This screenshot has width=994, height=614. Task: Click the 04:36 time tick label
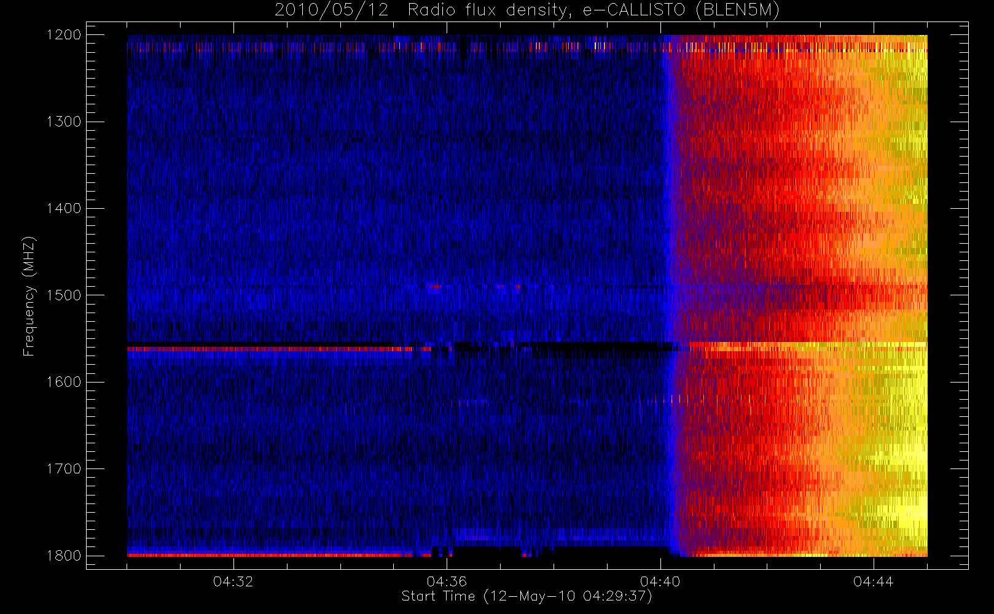click(x=447, y=581)
